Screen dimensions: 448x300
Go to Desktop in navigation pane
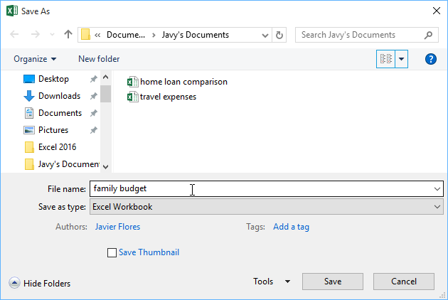53,79
